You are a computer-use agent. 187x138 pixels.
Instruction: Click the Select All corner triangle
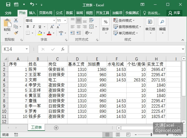(x=5, y=59)
